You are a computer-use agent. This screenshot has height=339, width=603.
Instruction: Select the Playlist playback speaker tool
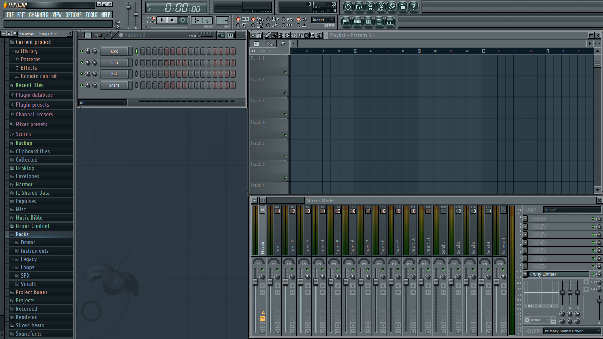point(319,35)
